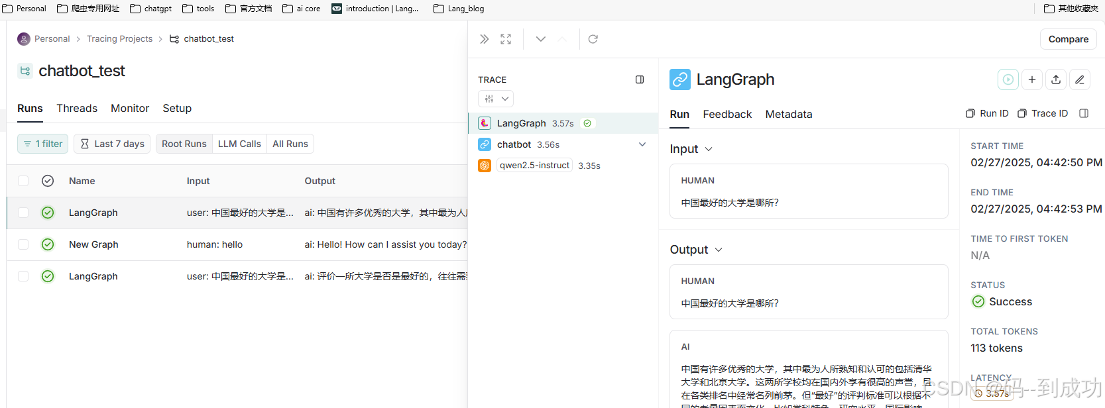Open the Last 7 days time filter
Image resolution: width=1105 pixels, height=408 pixels.
click(112, 144)
